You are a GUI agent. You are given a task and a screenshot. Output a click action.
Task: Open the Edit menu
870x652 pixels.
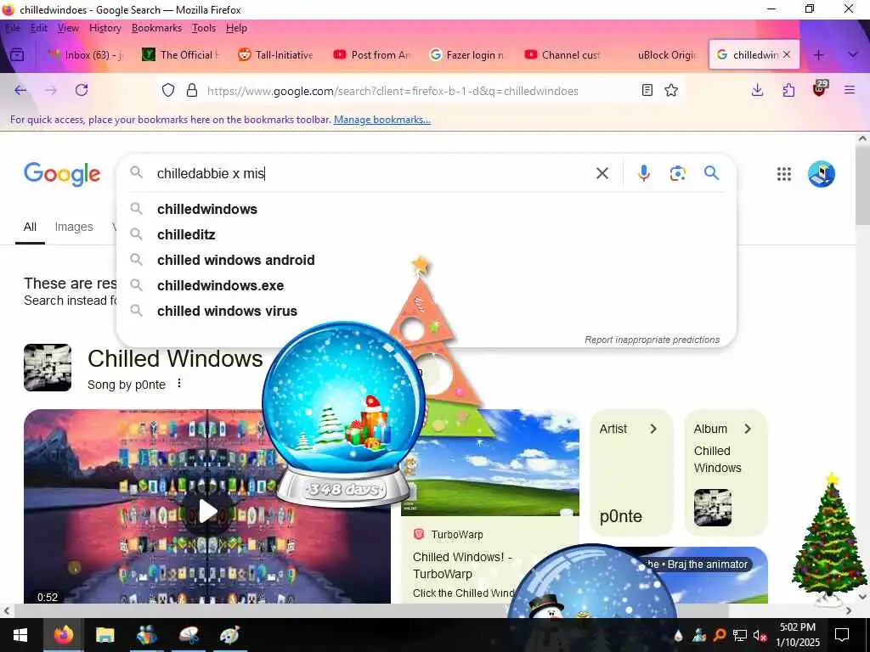(39, 28)
